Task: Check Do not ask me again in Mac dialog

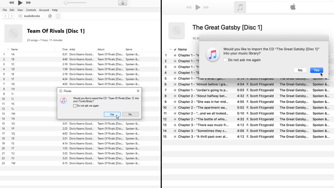Action: click(225, 60)
